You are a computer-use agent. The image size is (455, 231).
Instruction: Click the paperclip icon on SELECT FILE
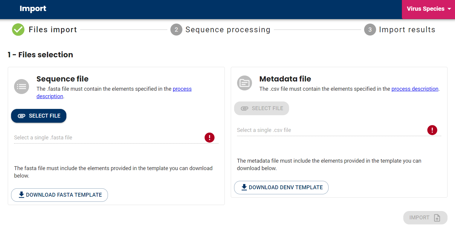pos(21,116)
